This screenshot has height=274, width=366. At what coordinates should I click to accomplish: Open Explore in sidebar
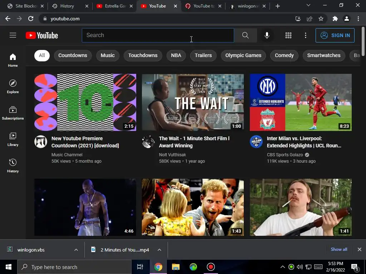coord(13,87)
